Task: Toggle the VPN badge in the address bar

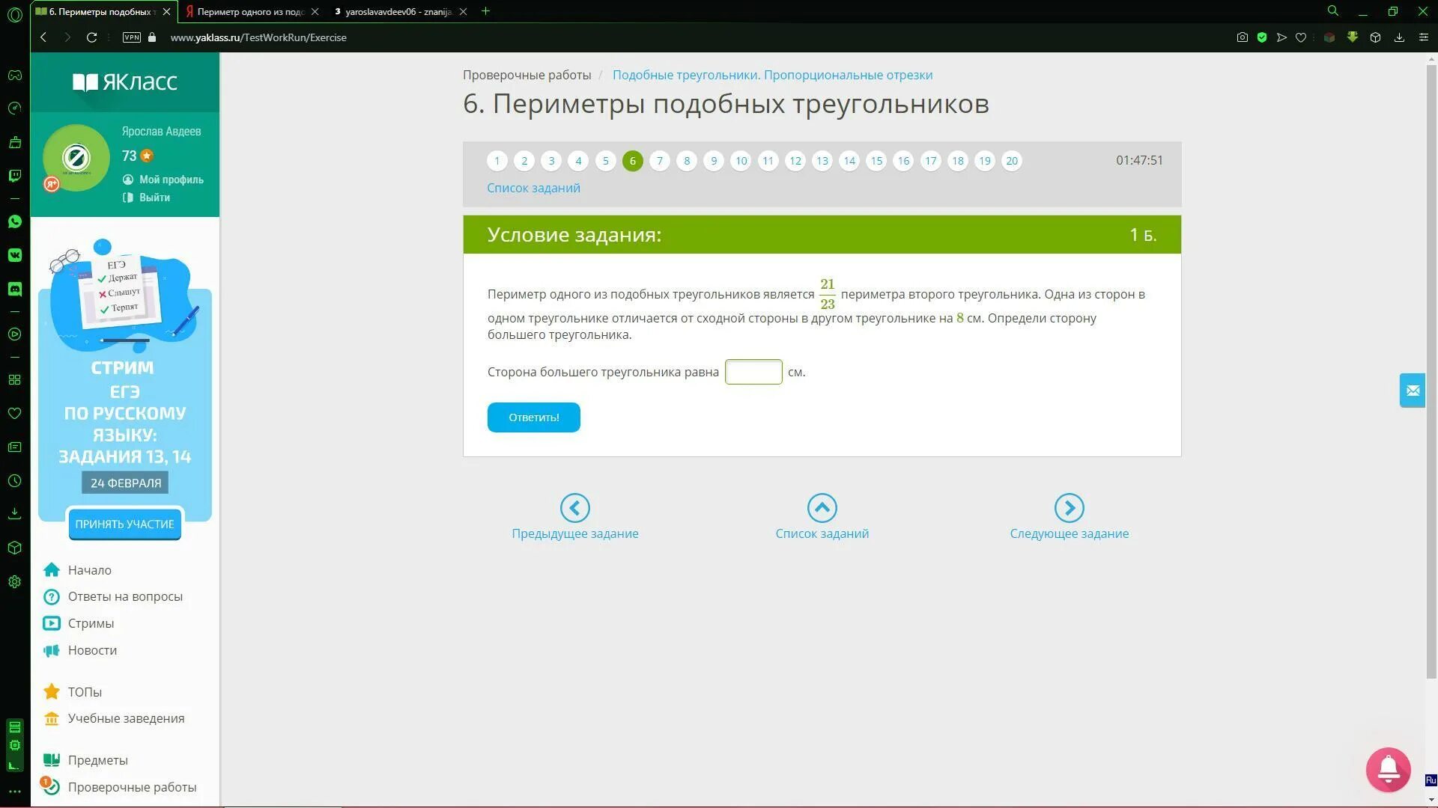Action: click(x=132, y=37)
